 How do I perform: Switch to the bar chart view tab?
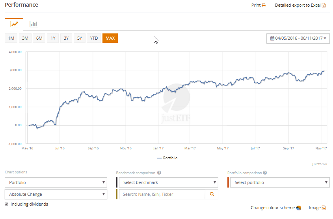point(33,24)
